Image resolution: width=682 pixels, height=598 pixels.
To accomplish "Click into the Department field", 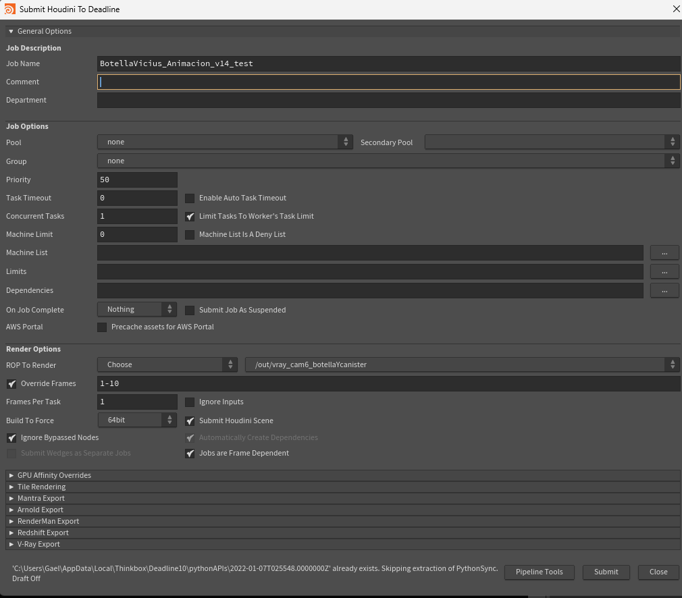I will 388,100.
